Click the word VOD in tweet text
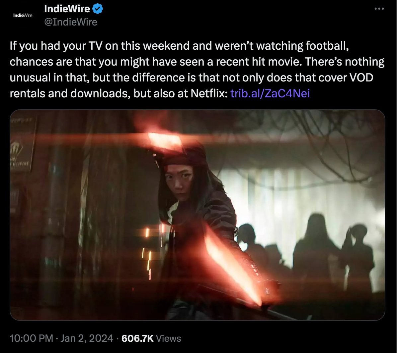This screenshot has height=353, width=397. point(361,77)
